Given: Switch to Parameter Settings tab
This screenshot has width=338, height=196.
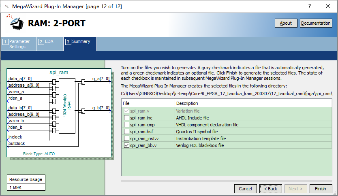Looking at the screenshot, I should (x=19, y=44).
